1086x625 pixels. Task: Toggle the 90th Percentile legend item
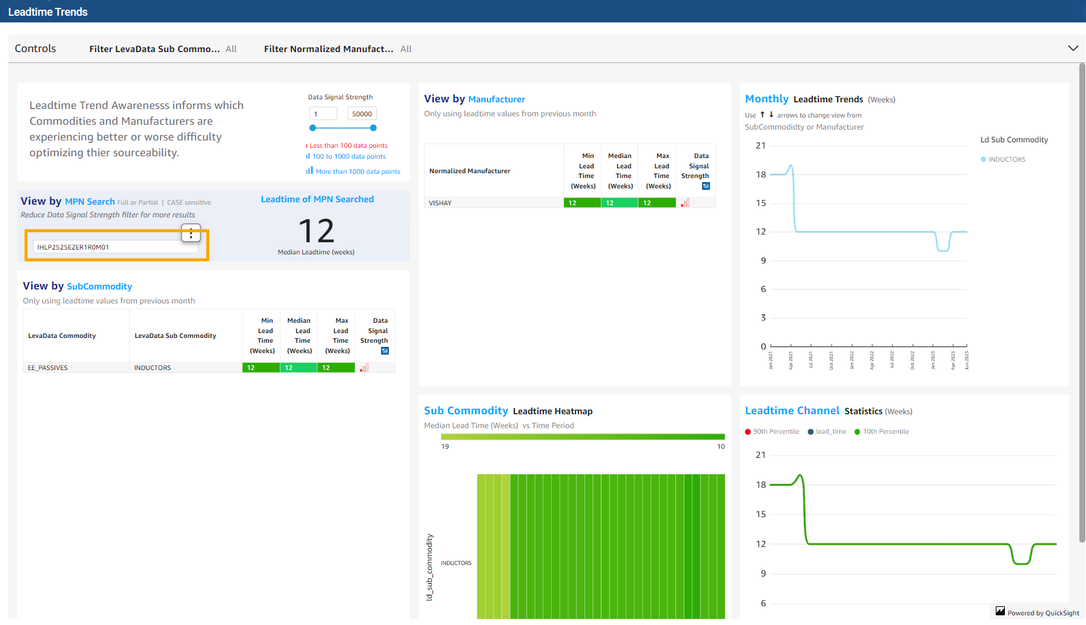pyautogui.click(x=775, y=432)
